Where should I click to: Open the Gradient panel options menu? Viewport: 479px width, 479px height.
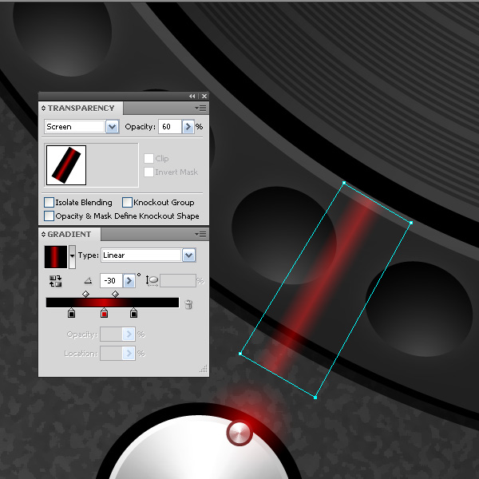200,234
